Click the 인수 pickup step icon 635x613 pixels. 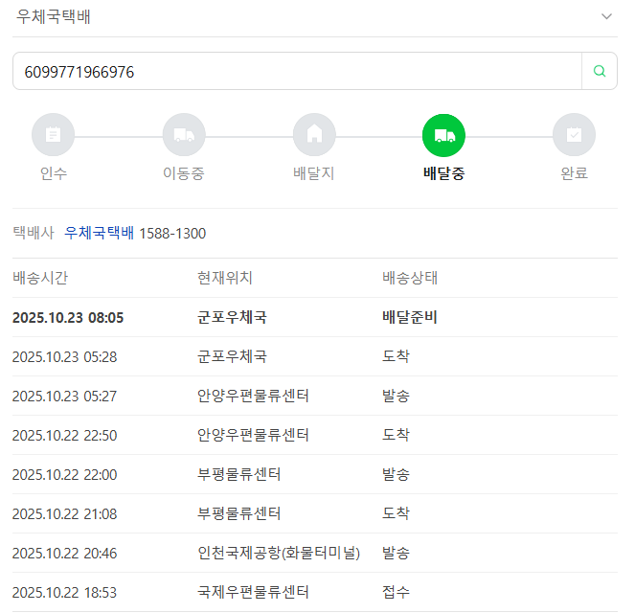click(x=53, y=135)
